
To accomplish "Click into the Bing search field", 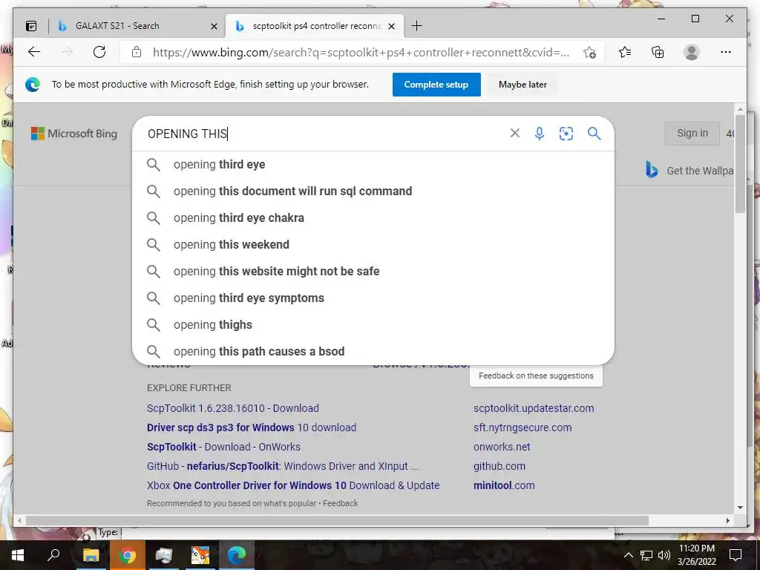I will [x=325, y=134].
